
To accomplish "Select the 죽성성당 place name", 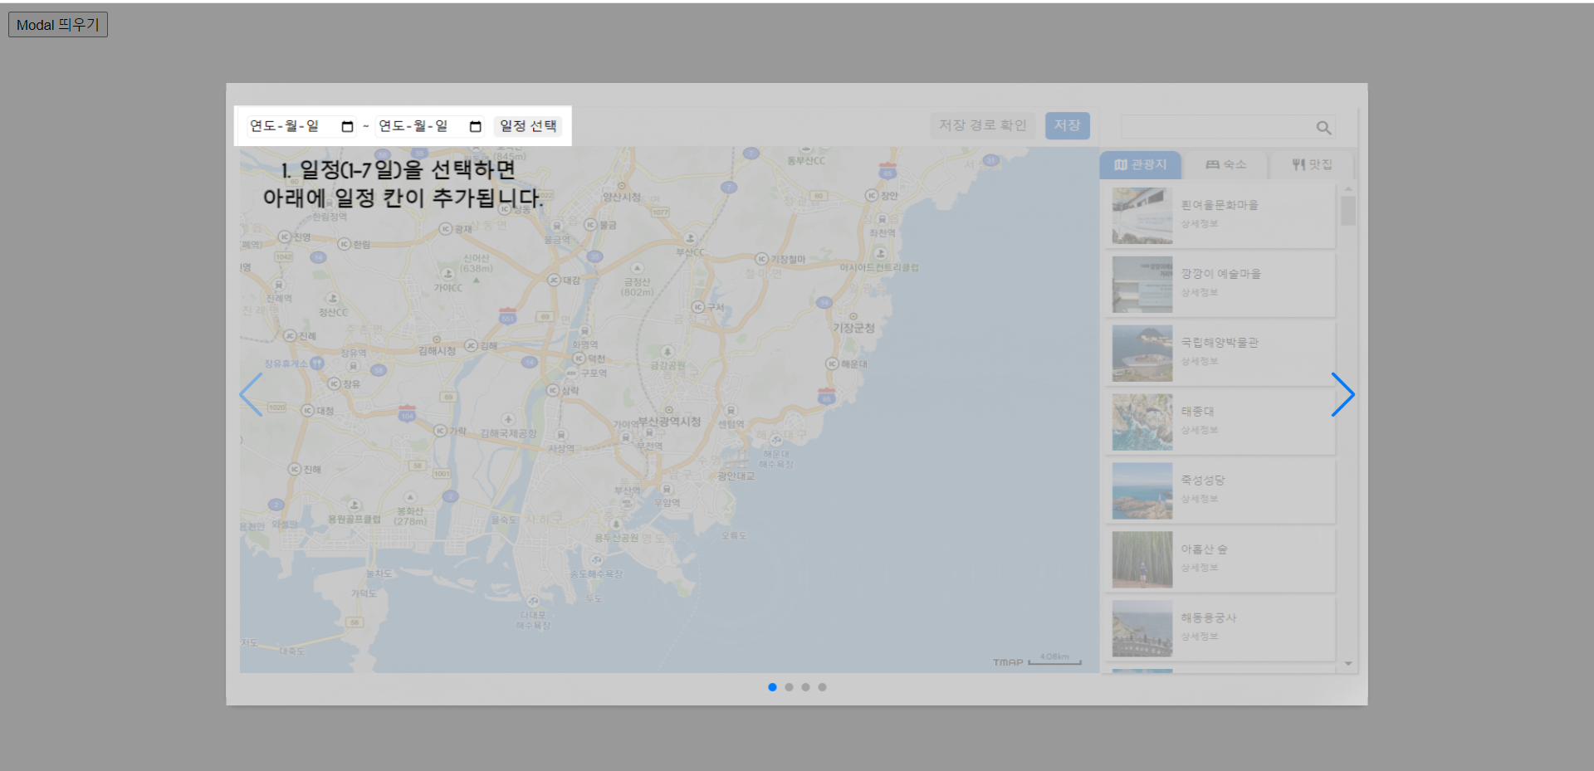I will [x=1203, y=481].
